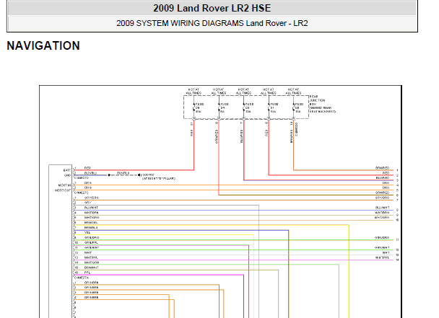Click the 'FUSE 24' label in junction box
The width and height of the screenshot is (439, 318).
click(225, 107)
